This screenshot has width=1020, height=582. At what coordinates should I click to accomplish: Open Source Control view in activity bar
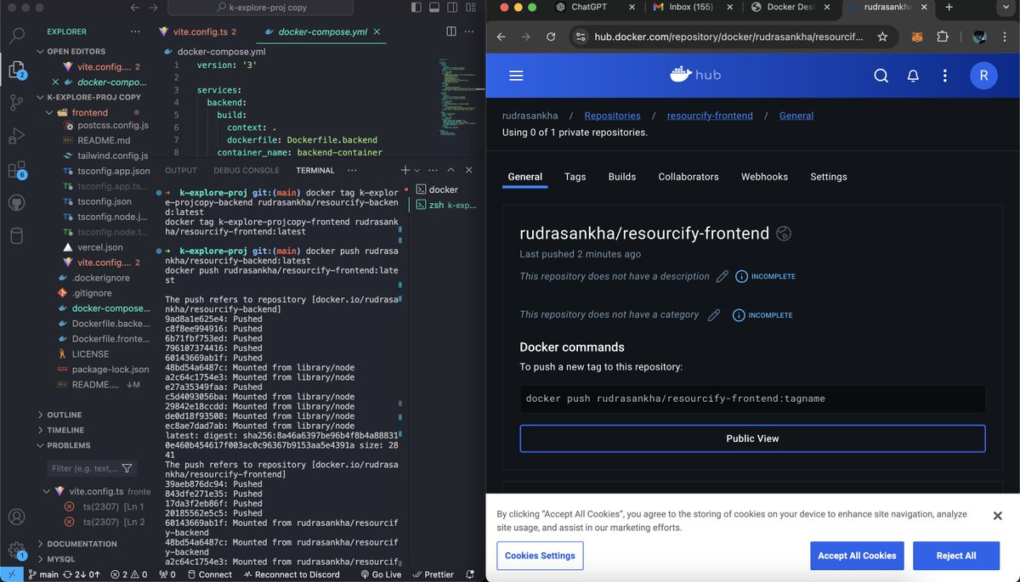point(16,102)
